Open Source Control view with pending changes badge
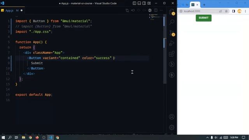Image resolution: width=249 pixels, height=140 pixels. pos(172,33)
